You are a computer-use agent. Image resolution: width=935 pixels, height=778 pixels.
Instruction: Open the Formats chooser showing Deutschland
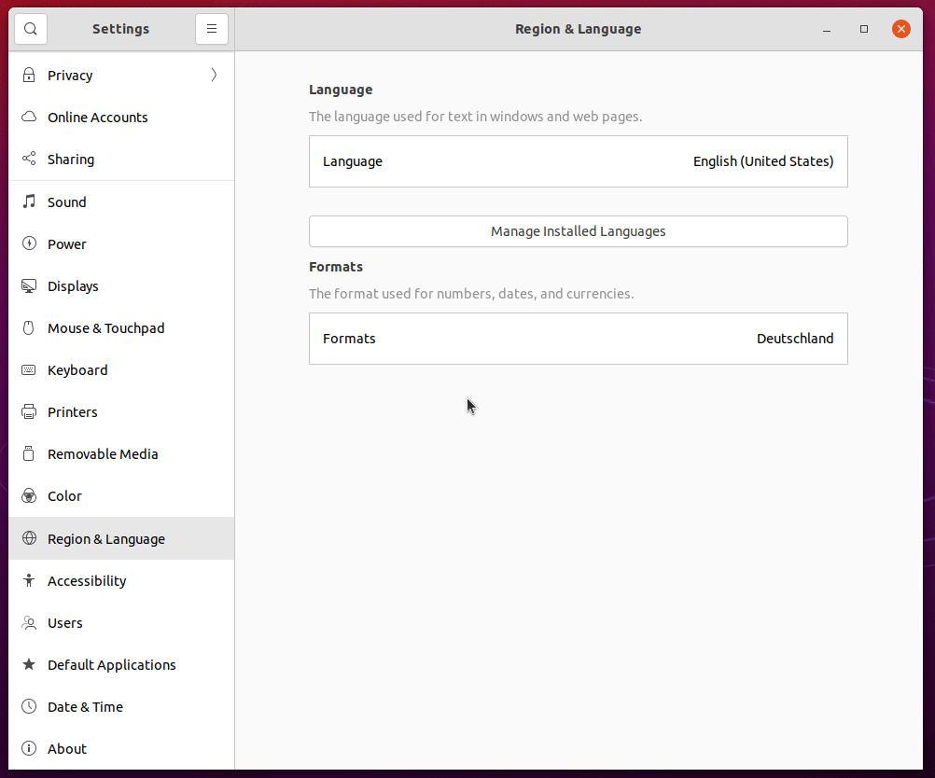(x=578, y=338)
